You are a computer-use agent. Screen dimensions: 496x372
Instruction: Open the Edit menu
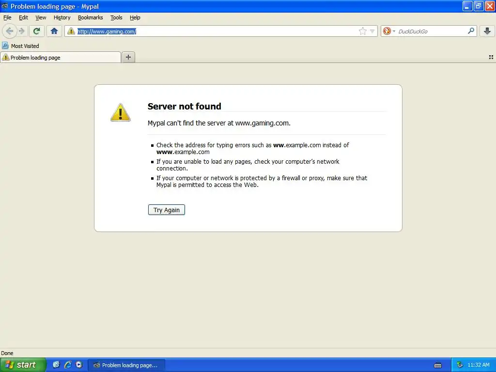point(23,17)
